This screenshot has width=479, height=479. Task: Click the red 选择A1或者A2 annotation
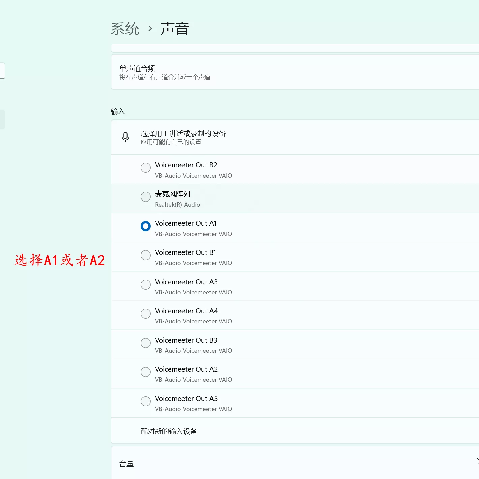click(x=60, y=260)
